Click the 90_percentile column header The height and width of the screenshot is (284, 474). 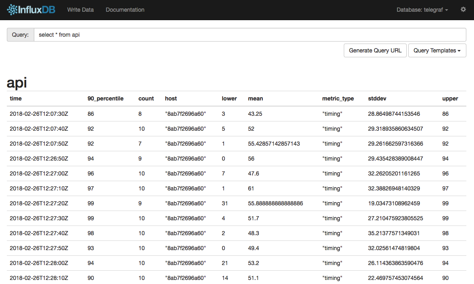[105, 98]
